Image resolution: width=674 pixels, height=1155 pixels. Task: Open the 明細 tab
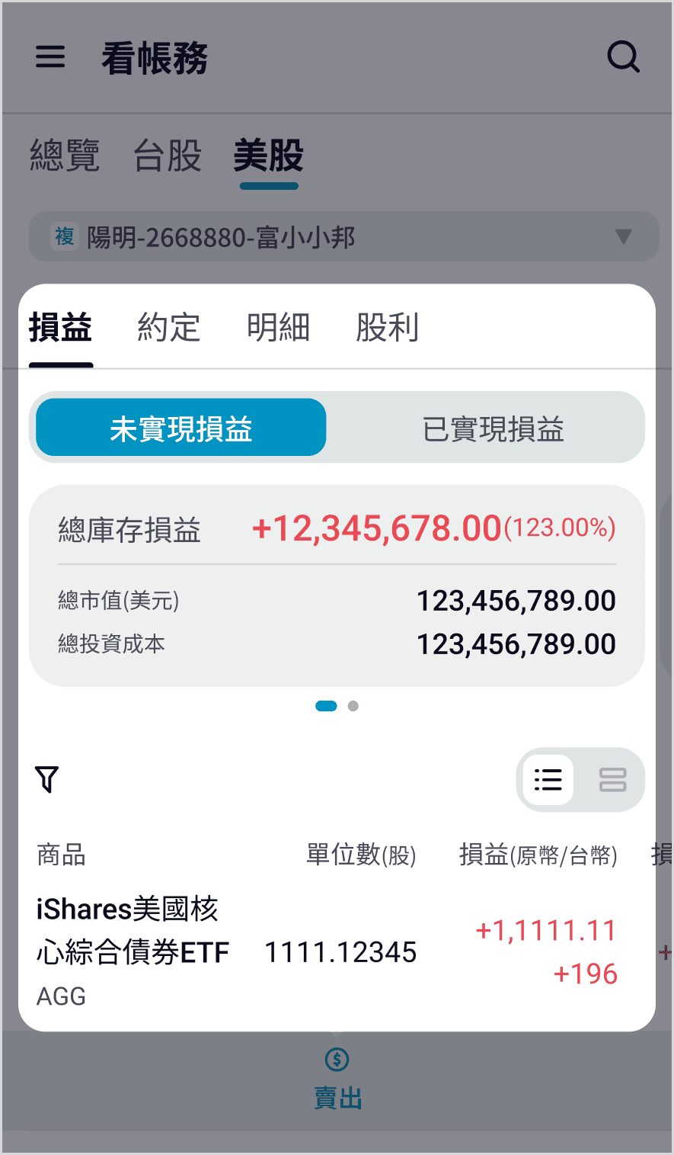click(278, 328)
